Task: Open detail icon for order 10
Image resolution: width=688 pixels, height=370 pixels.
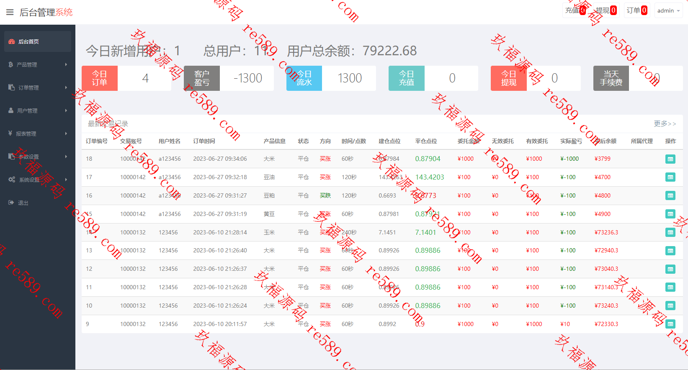Action: click(670, 306)
